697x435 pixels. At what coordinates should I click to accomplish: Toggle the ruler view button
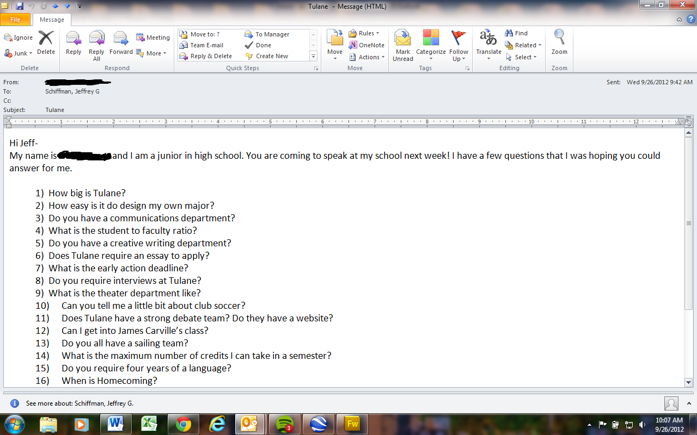pos(688,122)
